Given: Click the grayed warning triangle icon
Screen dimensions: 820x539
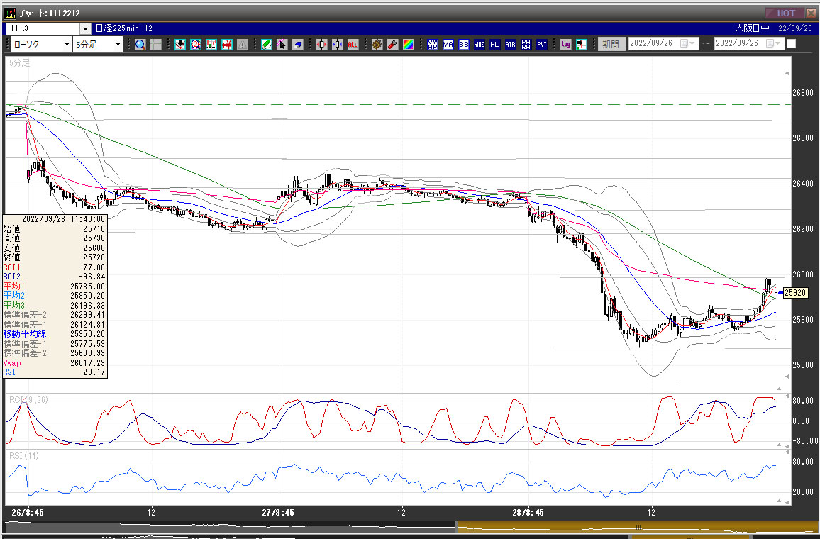Looking at the screenshot, I should tap(242, 45).
